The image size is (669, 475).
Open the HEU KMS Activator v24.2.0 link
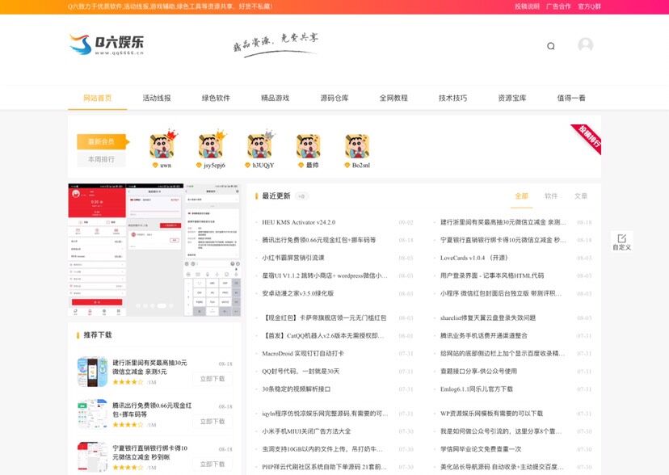click(299, 222)
